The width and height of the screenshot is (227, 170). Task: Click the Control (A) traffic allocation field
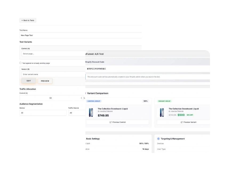tap(50, 98)
